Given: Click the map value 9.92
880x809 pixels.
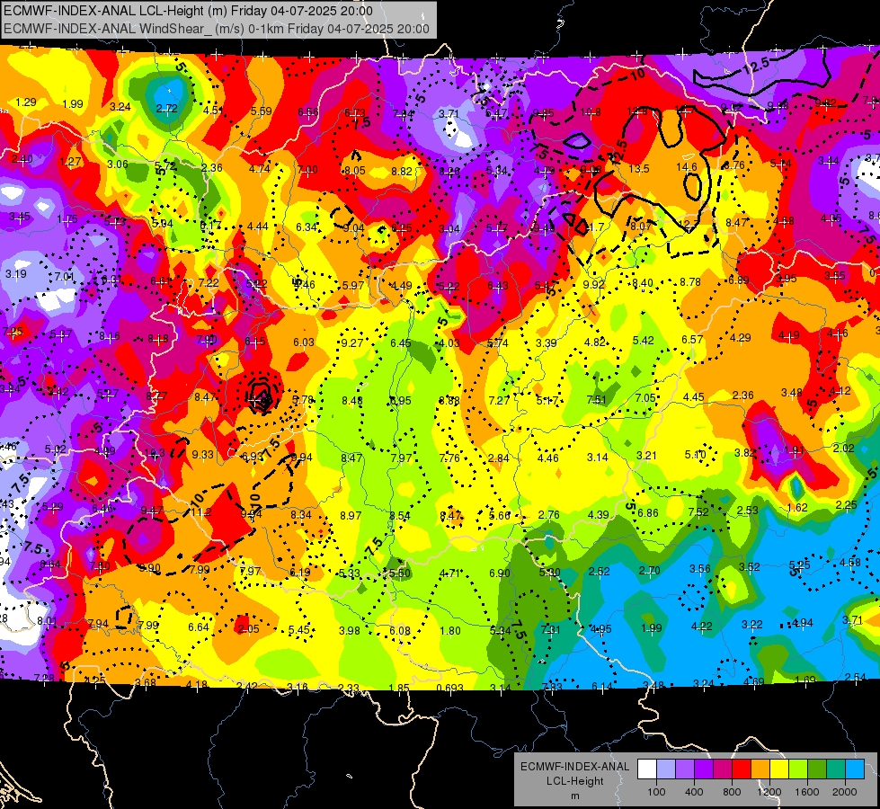Looking at the screenshot, I should [594, 284].
